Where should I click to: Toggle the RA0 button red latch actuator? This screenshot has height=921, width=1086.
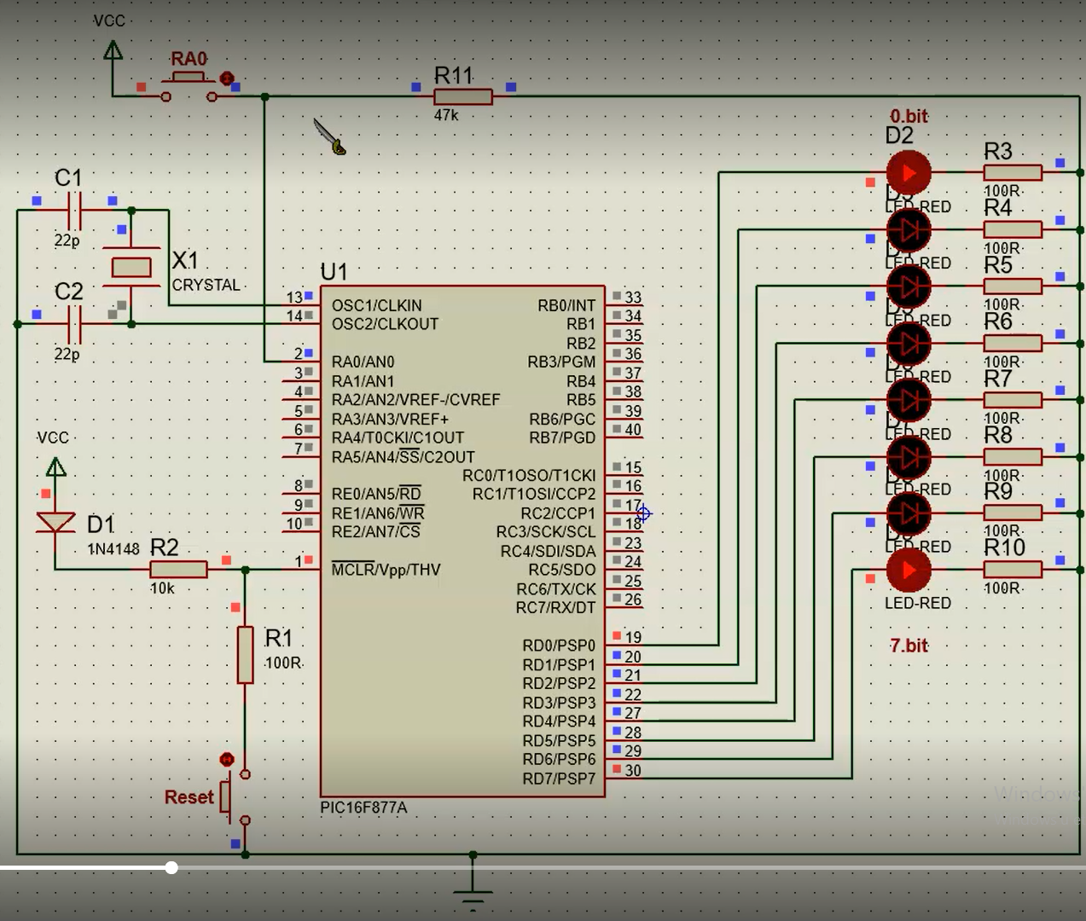click(226, 78)
